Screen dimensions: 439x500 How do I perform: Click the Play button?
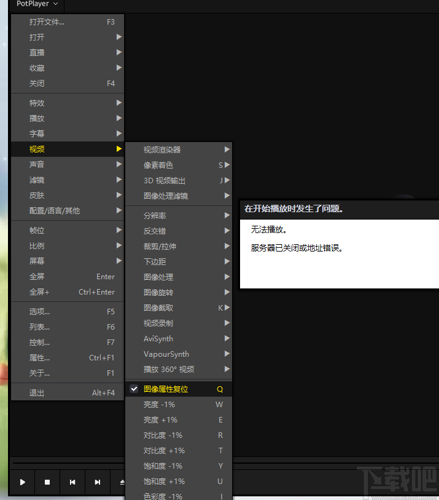(x=23, y=482)
